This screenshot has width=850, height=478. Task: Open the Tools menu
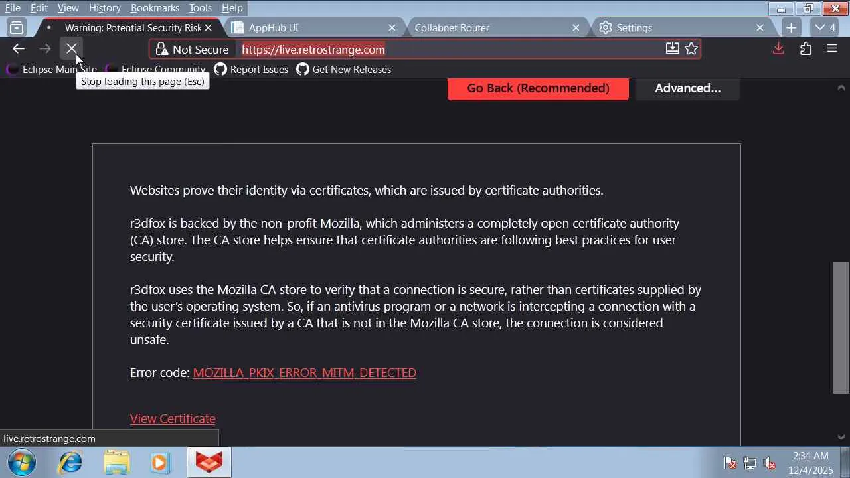click(x=200, y=8)
